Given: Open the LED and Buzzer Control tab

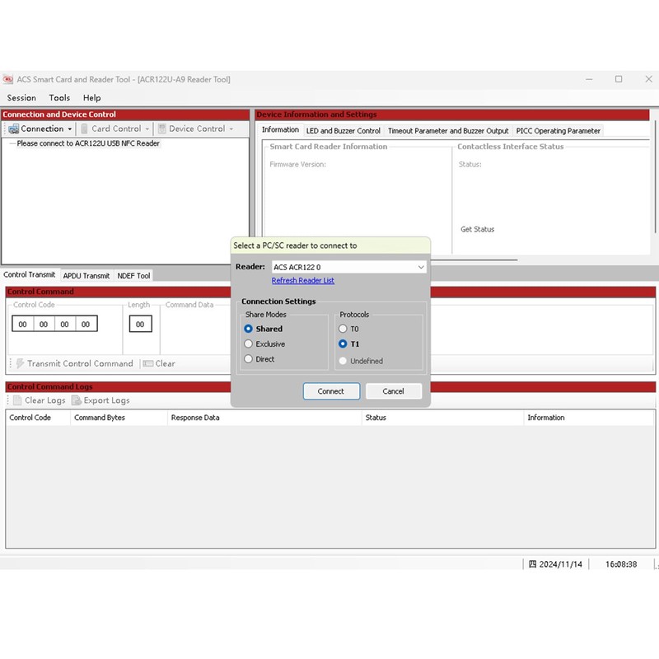Looking at the screenshot, I should coord(344,130).
